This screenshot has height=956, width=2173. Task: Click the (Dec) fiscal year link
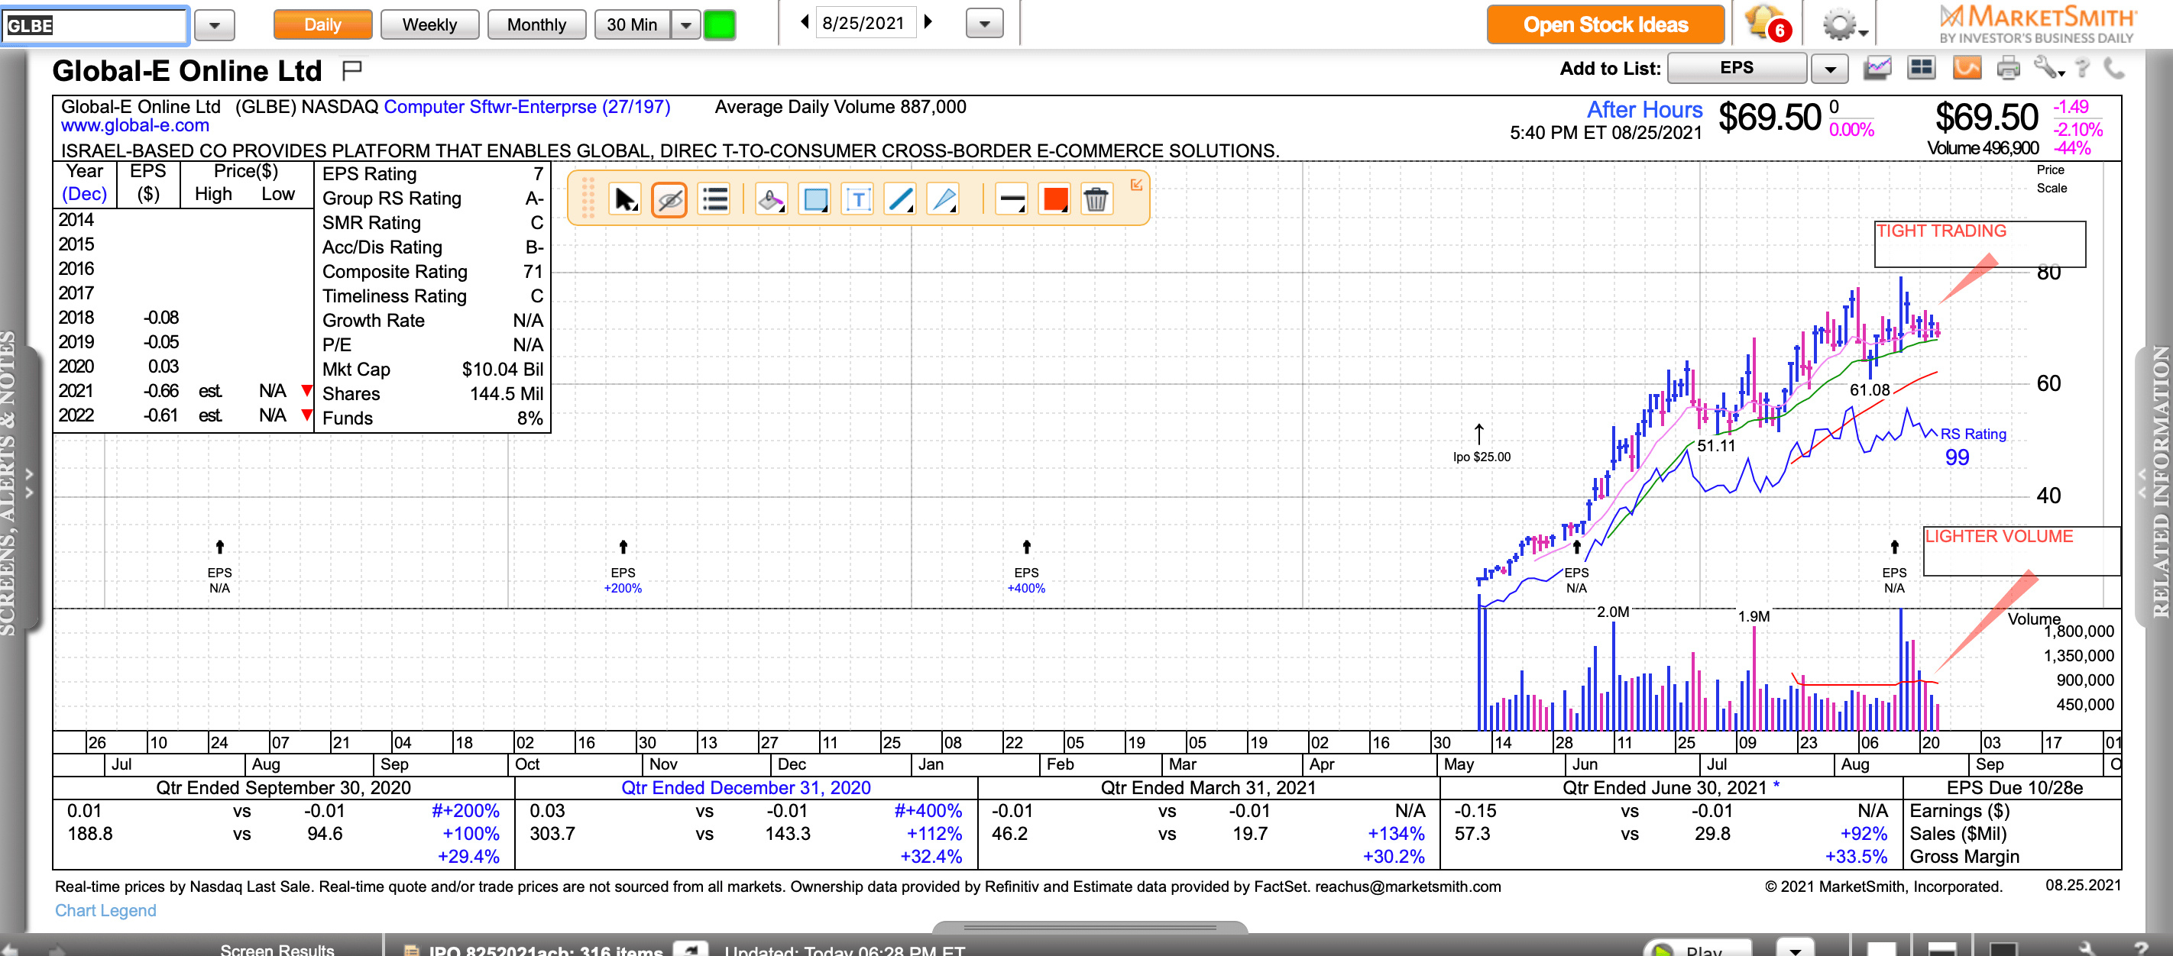pos(84,194)
